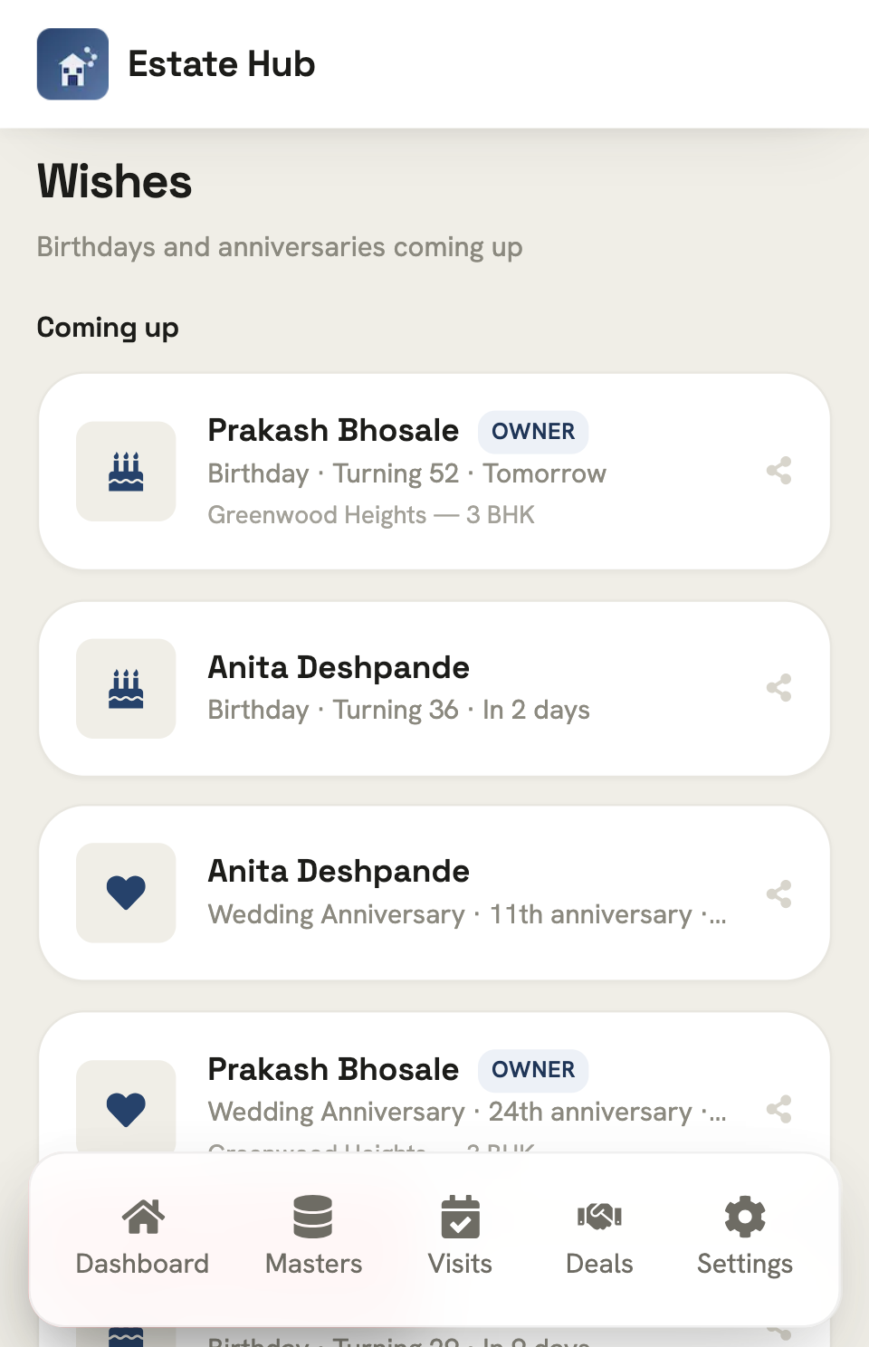Switch to the Masters tab
This screenshot has width=869, height=1347.
click(313, 1237)
